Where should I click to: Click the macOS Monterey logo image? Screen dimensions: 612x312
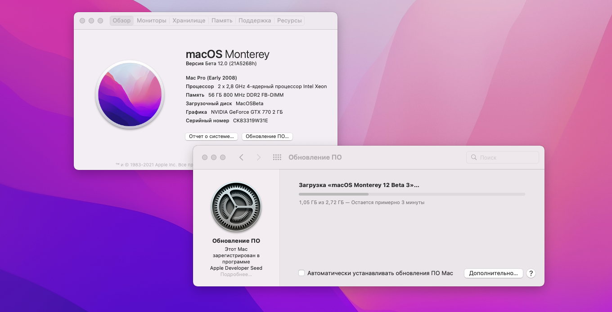pyautogui.click(x=130, y=94)
